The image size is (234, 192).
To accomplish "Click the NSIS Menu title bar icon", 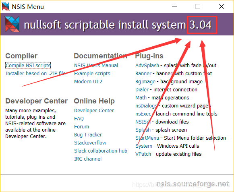I will (6, 6).
